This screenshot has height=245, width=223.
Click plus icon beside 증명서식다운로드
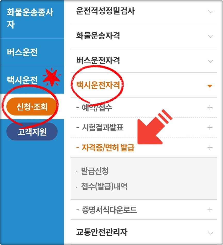tap(210, 210)
